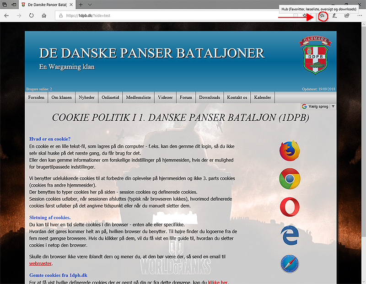Click the Microsoft Edge logo
366x284 pixels.
point(289,235)
